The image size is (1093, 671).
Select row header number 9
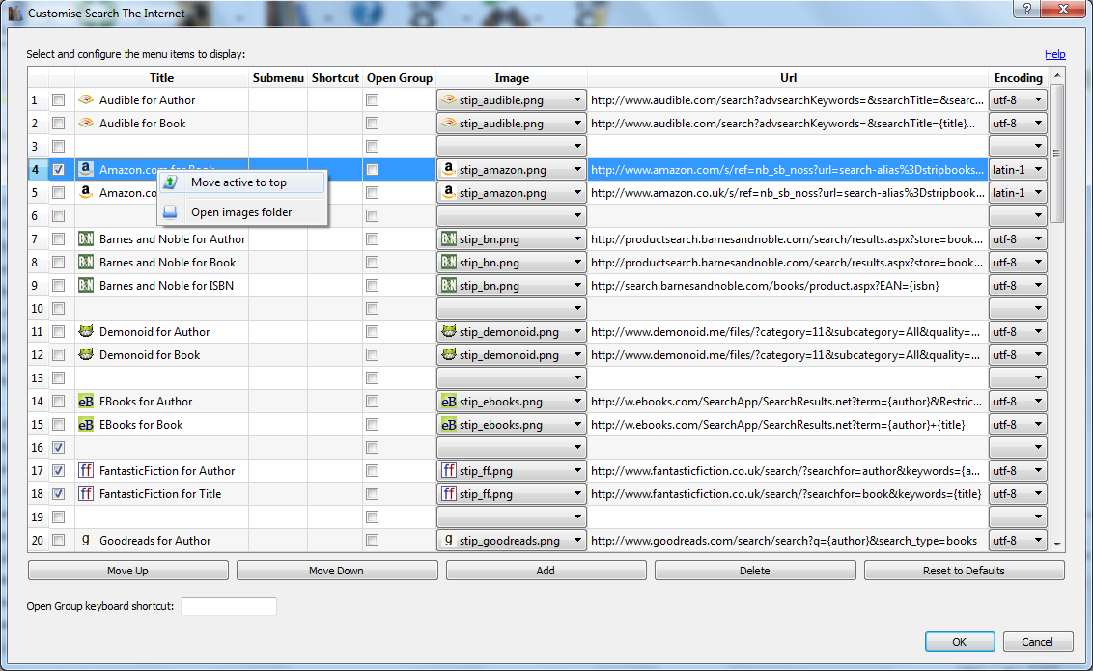pos(38,285)
